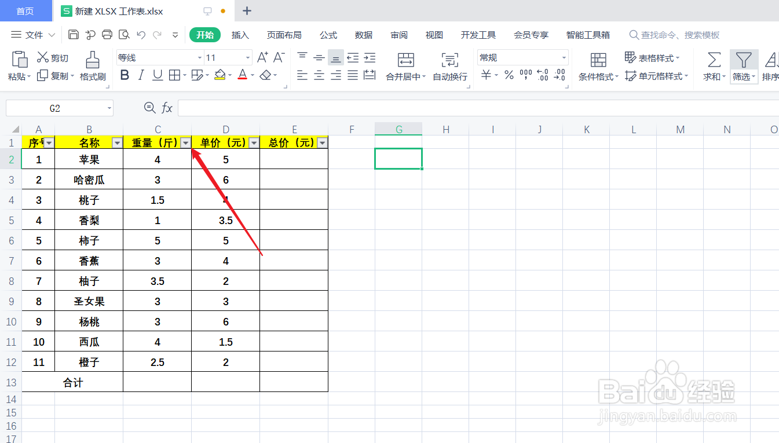
Task: Switch to the 插入 ribbon tab
Action: coord(240,35)
